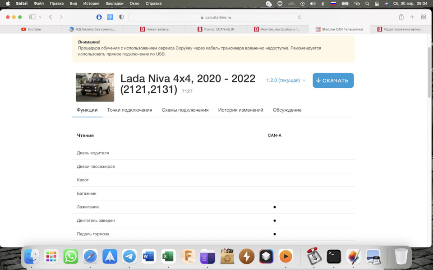Switch to the YouTube tab
Screen dimensions: 433x270
tap(31, 29)
